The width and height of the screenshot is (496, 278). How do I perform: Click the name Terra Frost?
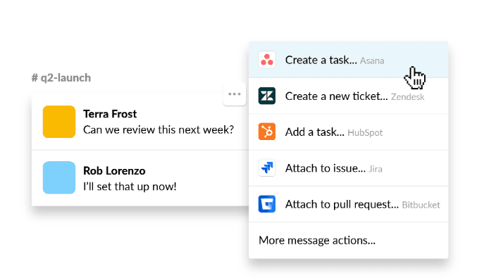coord(110,114)
